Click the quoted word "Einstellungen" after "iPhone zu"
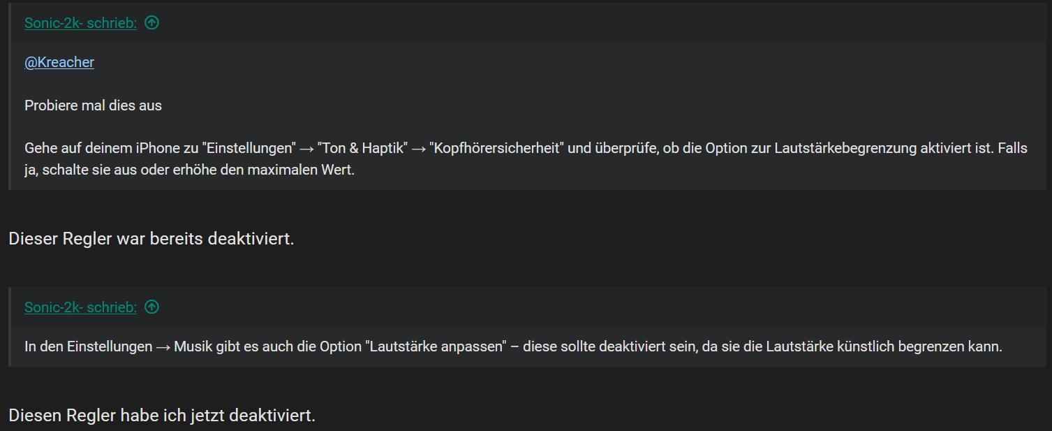The image size is (1052, 431). tap(248, 149)
